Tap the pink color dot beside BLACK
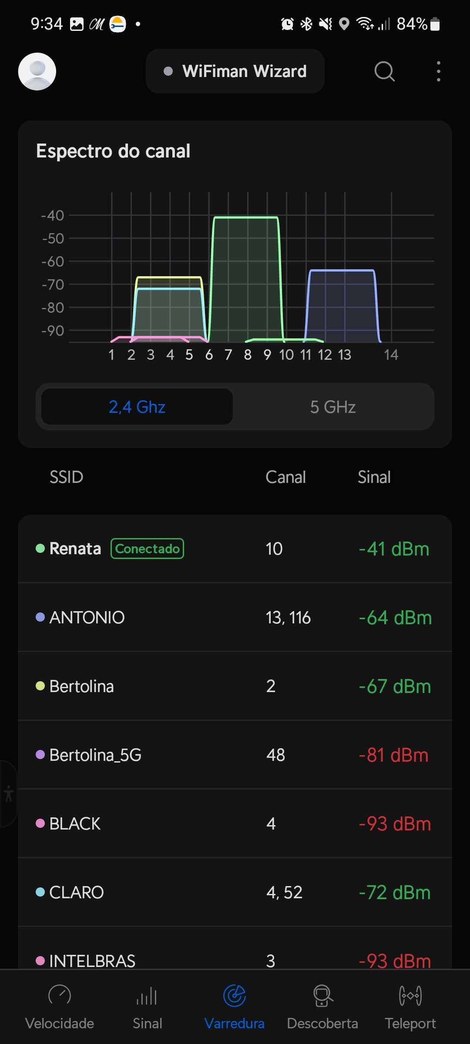 (x=40, y=823)
